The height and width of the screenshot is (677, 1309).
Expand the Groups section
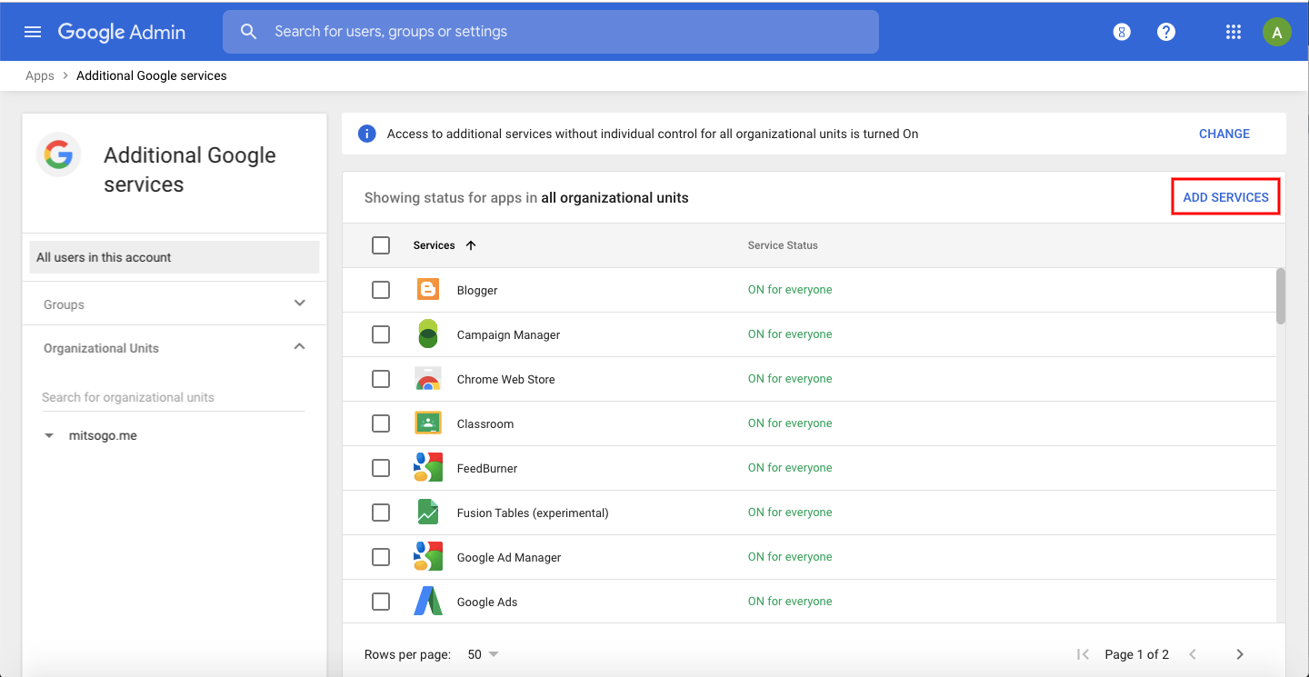point(300,304)
